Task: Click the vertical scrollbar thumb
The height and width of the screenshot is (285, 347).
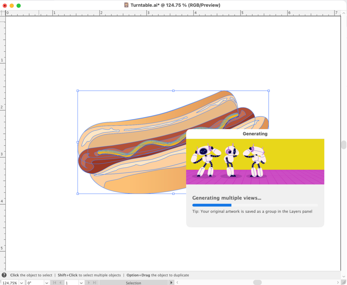Action: (x=344, y=145)
